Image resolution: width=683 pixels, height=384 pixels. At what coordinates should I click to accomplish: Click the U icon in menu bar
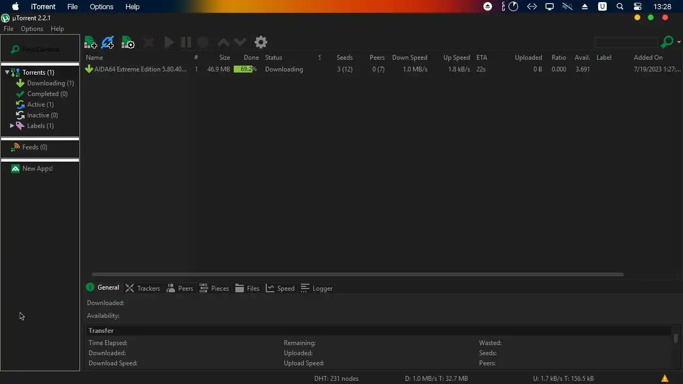click(602, 6)
